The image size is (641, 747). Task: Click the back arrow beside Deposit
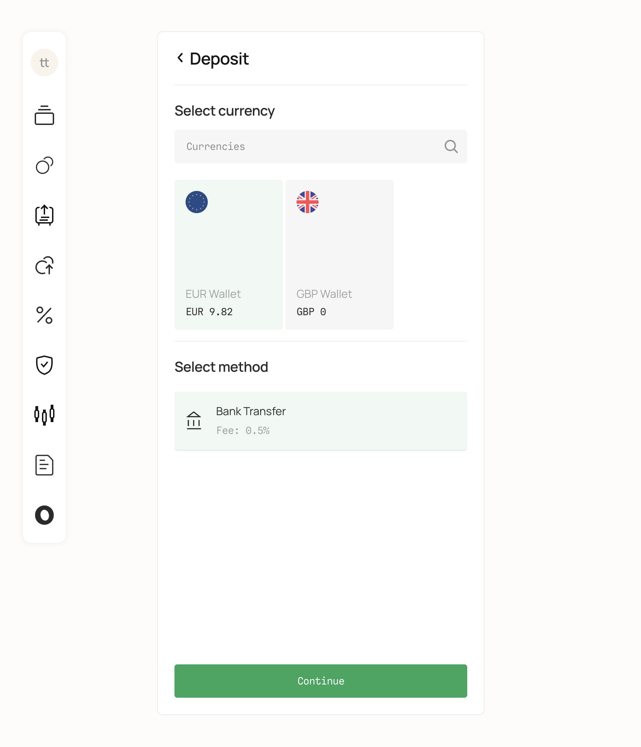(180, 58)
